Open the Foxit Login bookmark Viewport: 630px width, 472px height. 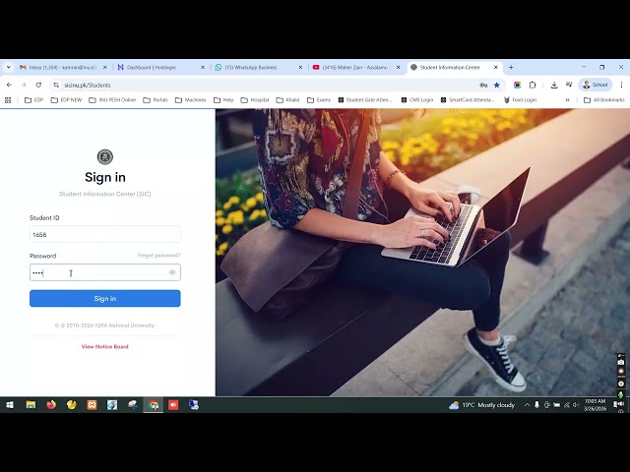(521, 100)
